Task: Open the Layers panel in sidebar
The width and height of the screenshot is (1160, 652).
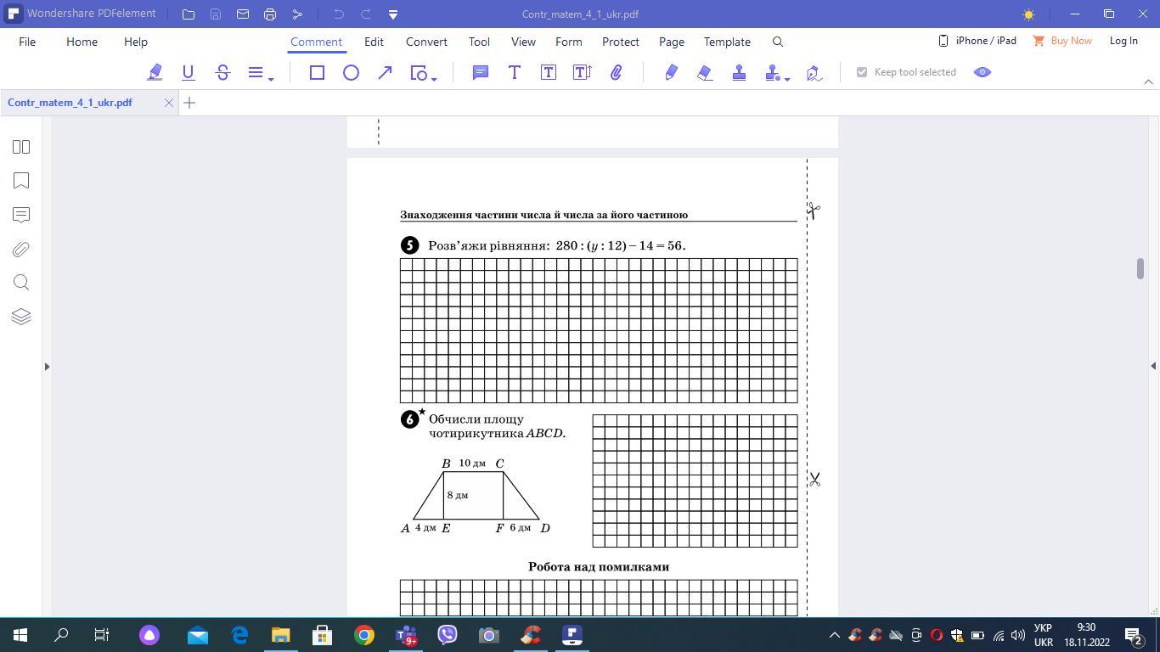Action: [21, 317]
